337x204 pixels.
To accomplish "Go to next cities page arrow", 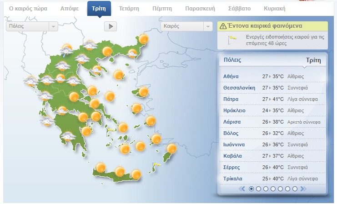I will 303,189.
